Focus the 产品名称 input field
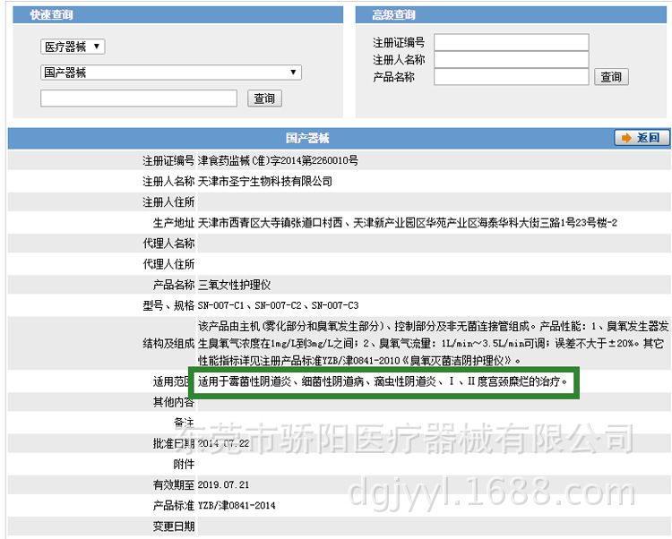The image size is (672, 539). pos(512,77)
